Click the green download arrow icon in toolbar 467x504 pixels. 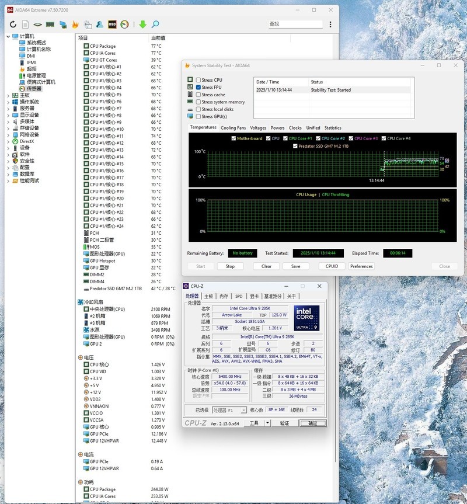[x=142, y=25]
